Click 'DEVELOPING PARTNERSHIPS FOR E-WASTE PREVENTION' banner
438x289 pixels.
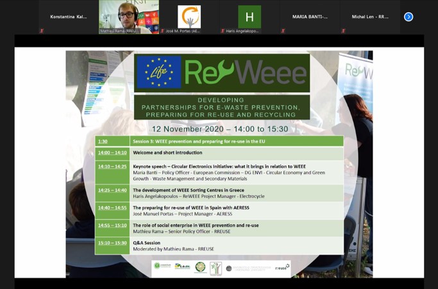[x=222, y=107]
